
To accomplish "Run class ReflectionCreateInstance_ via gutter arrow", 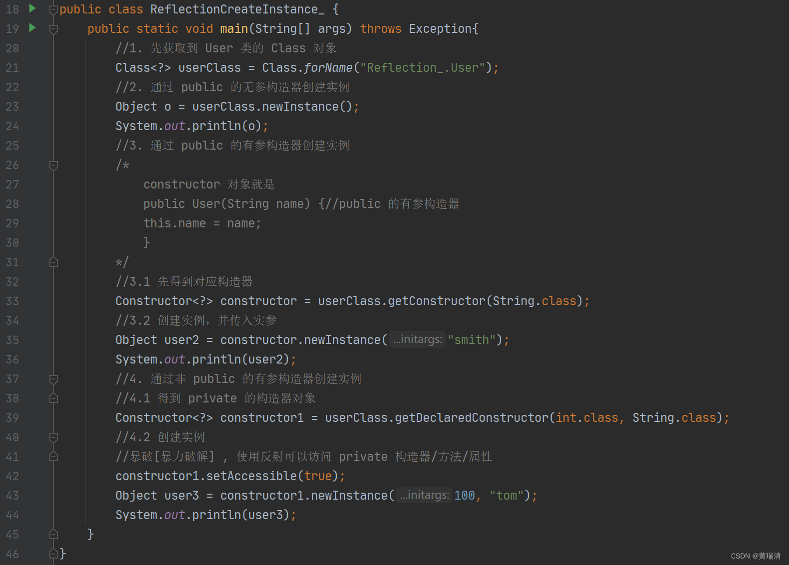I will point(32,8).
